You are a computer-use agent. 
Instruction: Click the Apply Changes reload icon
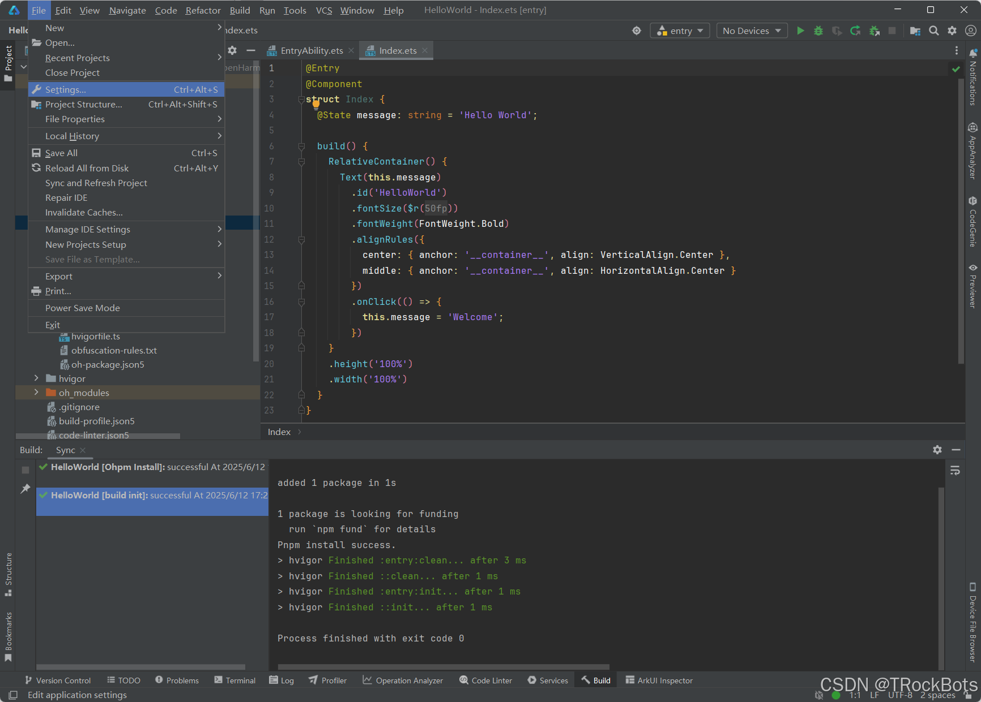855,31
